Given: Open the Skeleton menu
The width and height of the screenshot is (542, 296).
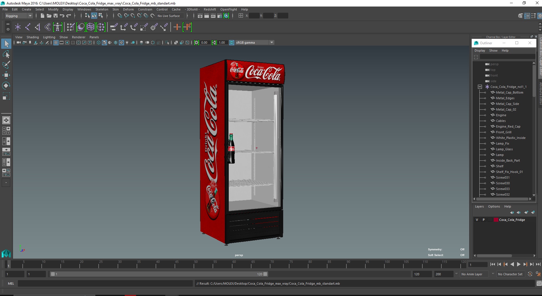Looking at the screenshot, I should coord(102,9).
